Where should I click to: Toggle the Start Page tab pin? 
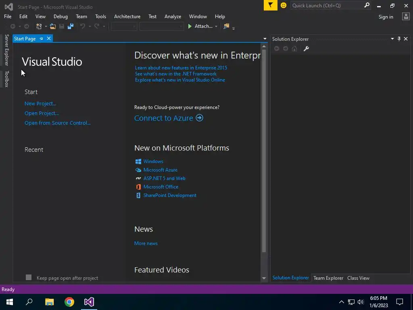click(x=42, y=38)
